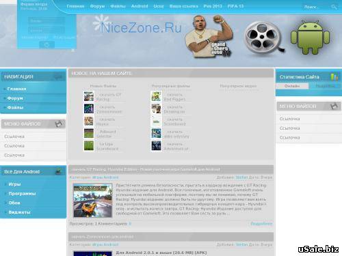The height and width of the screenshot is (256, 342).
Task: Switch to the Онлайн statistics tab
Action: coord(292,86)
